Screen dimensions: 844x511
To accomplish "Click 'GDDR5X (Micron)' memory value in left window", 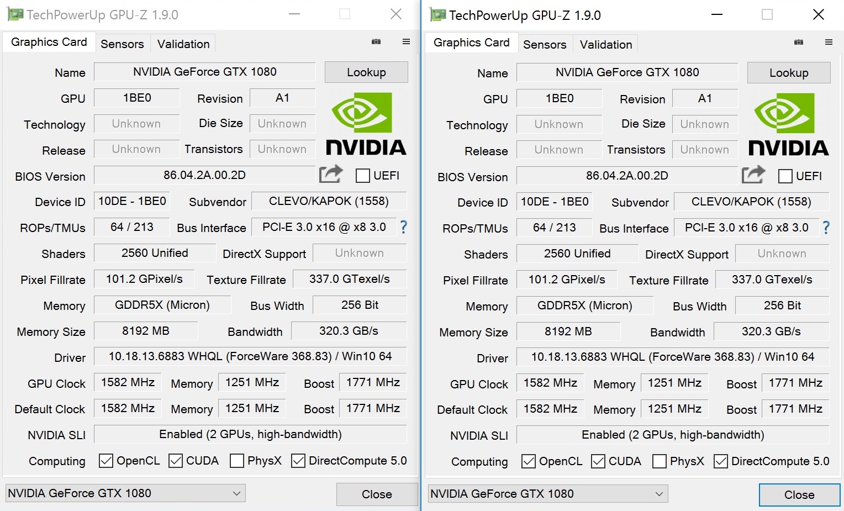I will (x=162, y=305).
